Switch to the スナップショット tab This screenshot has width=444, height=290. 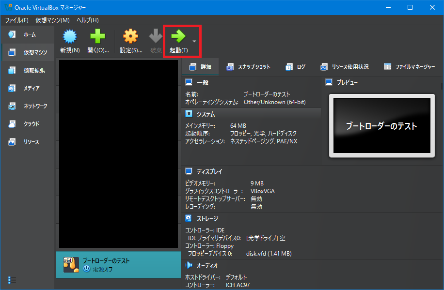tap(248, 67)
